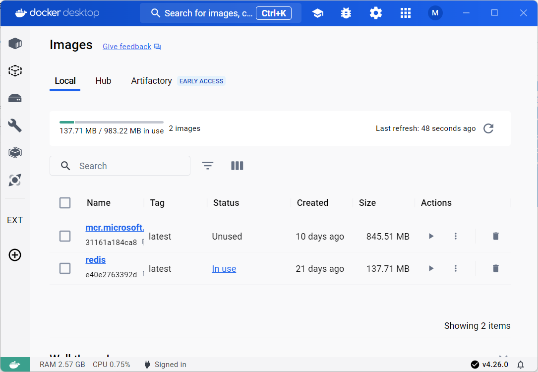538x372 pixels.
Task: Switch to the Artifactory tab
Action: 151,80
